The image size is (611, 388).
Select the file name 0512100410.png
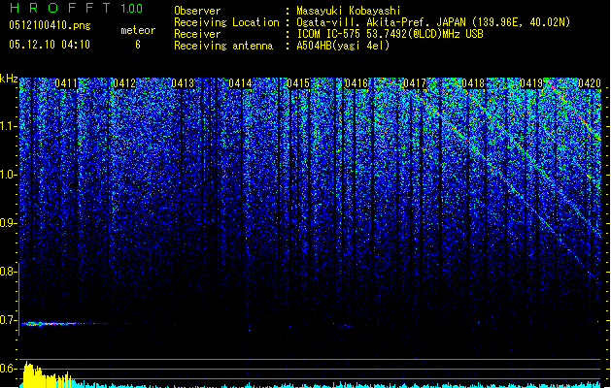50,25
